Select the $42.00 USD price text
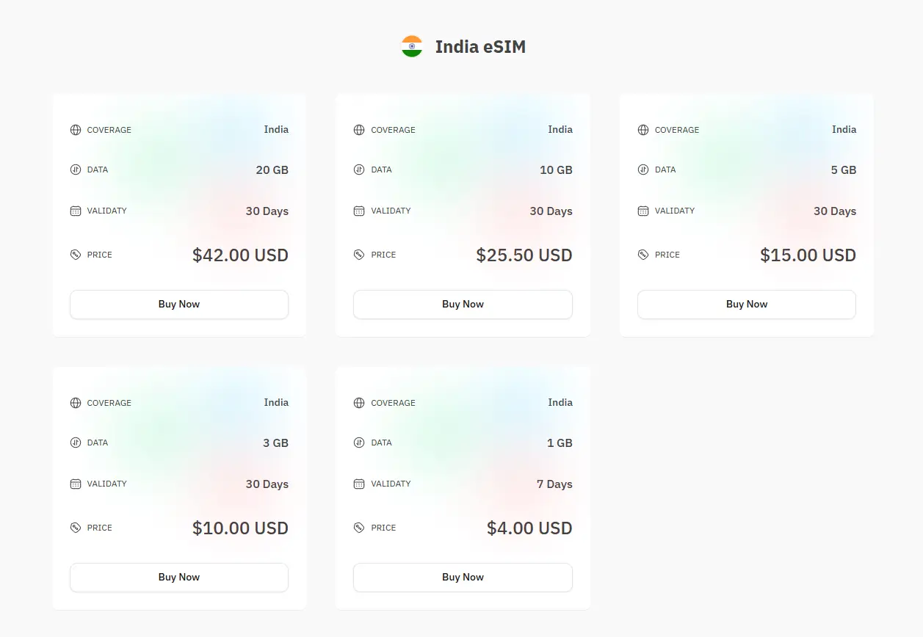 240,255
